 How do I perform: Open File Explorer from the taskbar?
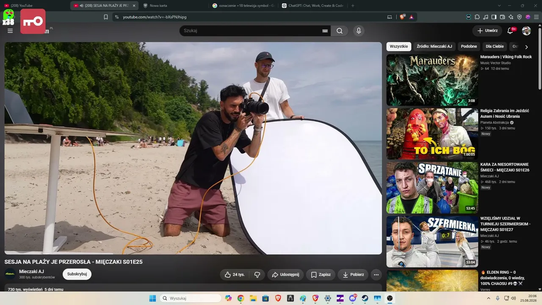tap(253, 298)
